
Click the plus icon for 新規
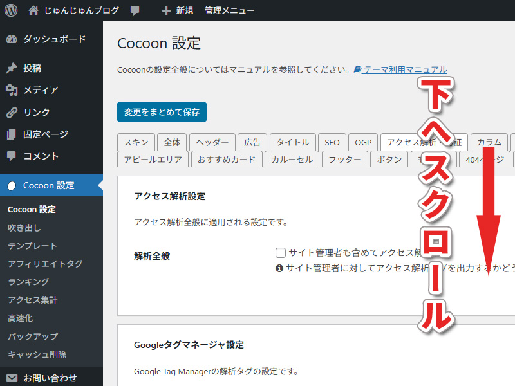click(x=166, y=10)
